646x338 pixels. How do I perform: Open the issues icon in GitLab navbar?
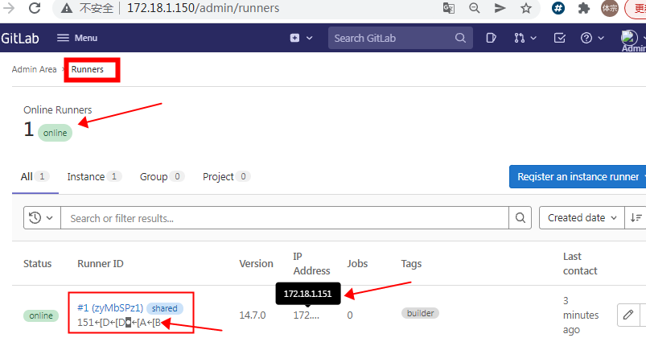coord(491,38)
